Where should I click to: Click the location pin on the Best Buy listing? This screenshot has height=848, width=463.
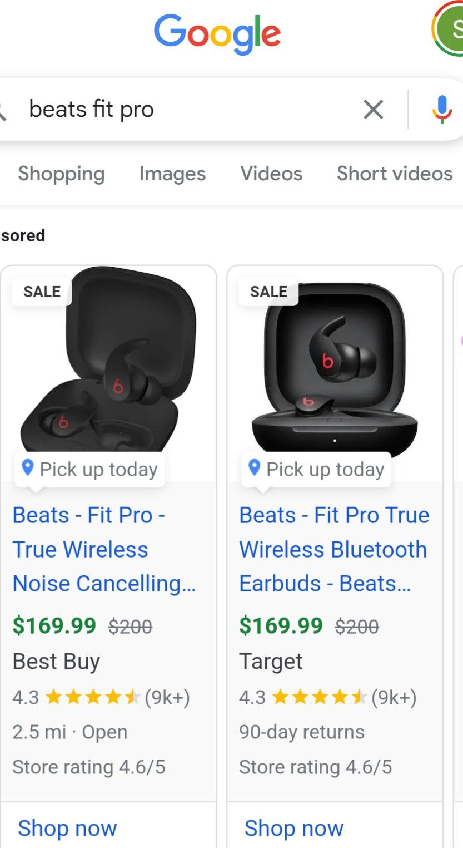(26, 469)
